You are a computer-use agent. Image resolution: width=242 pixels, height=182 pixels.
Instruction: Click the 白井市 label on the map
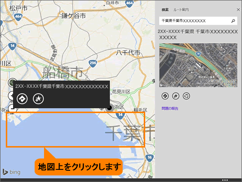tap(112, 3)
